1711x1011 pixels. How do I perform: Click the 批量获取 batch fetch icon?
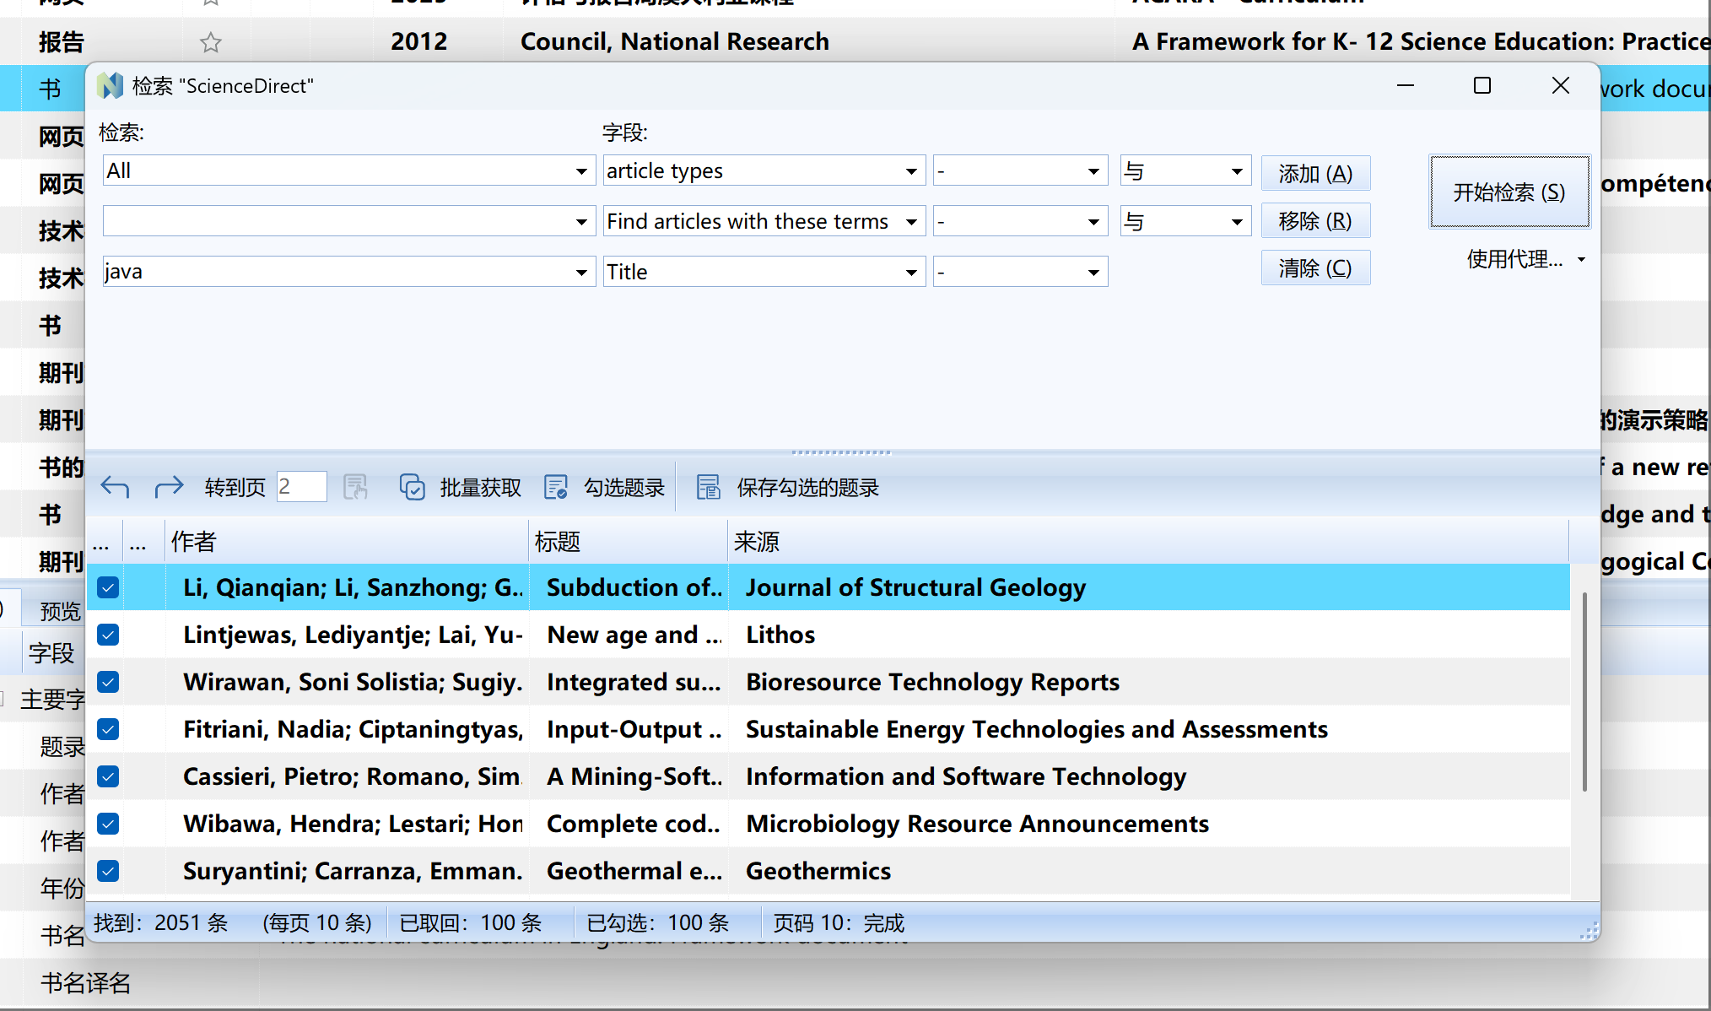click(x=412, y=487)
